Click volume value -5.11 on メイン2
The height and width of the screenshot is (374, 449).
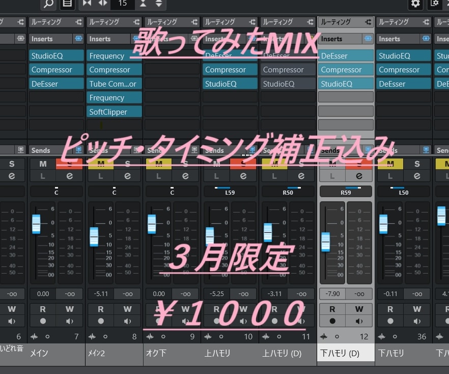point(101,294)
